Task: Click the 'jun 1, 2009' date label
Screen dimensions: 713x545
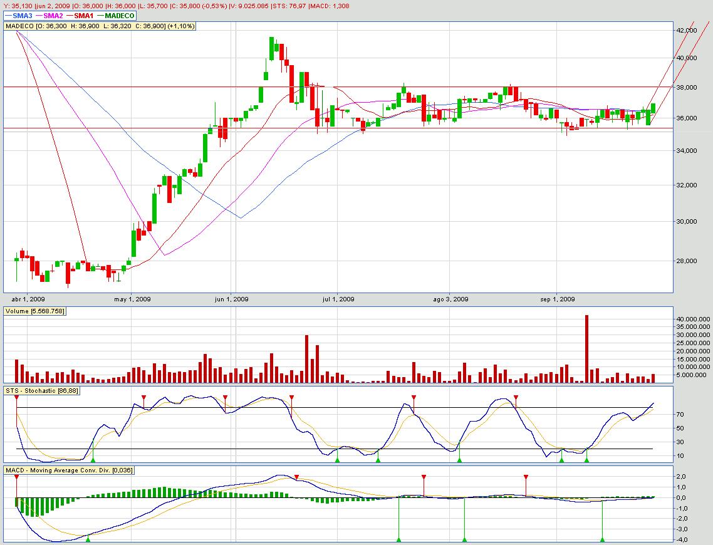Action: pos(231,299)
